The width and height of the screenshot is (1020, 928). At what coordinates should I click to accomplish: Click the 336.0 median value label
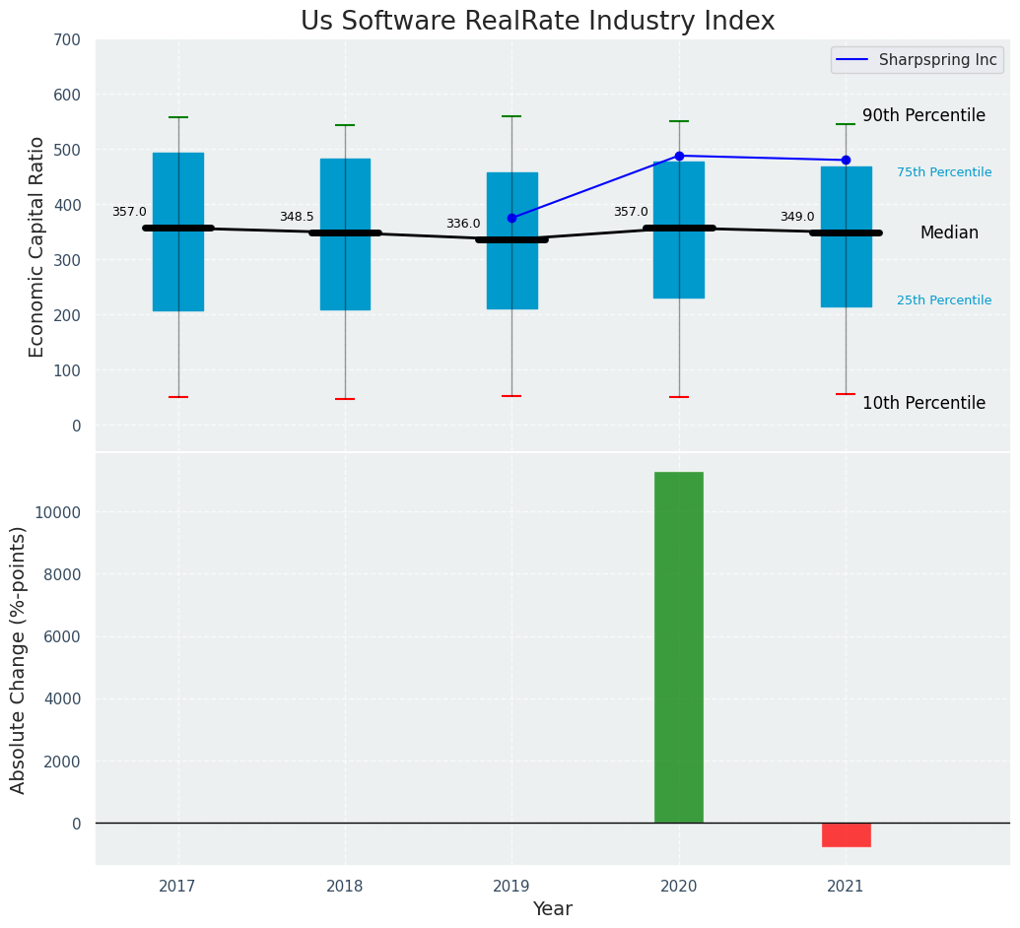click(463, 224)
